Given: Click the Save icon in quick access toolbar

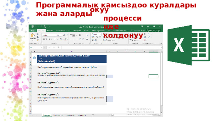Looking at the screenshot, I should click(33, 27).
